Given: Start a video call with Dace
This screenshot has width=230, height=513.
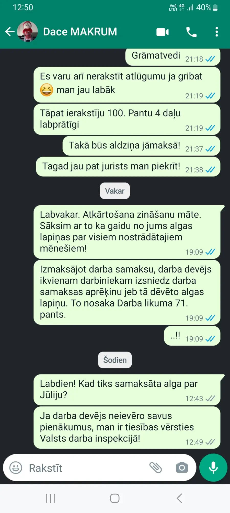Looking at the screenshot, I should [163, 32].
